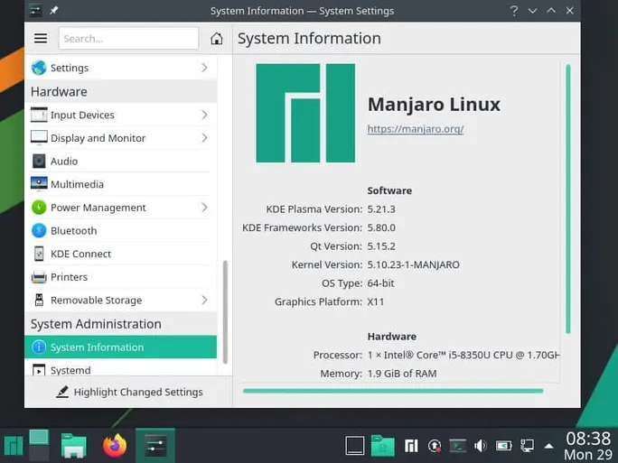The height and width of the screenshot is (463, 618).
Task: Open Bluetooth settings
Action: [x=73, y=231]
